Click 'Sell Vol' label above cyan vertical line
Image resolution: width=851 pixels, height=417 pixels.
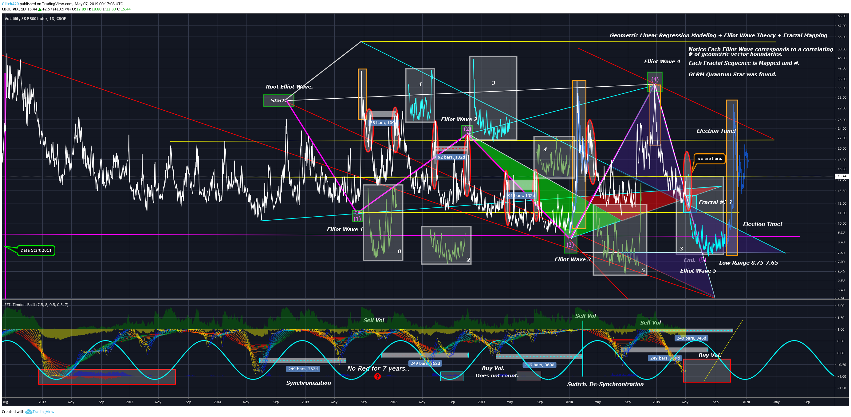tap(585, 316)
